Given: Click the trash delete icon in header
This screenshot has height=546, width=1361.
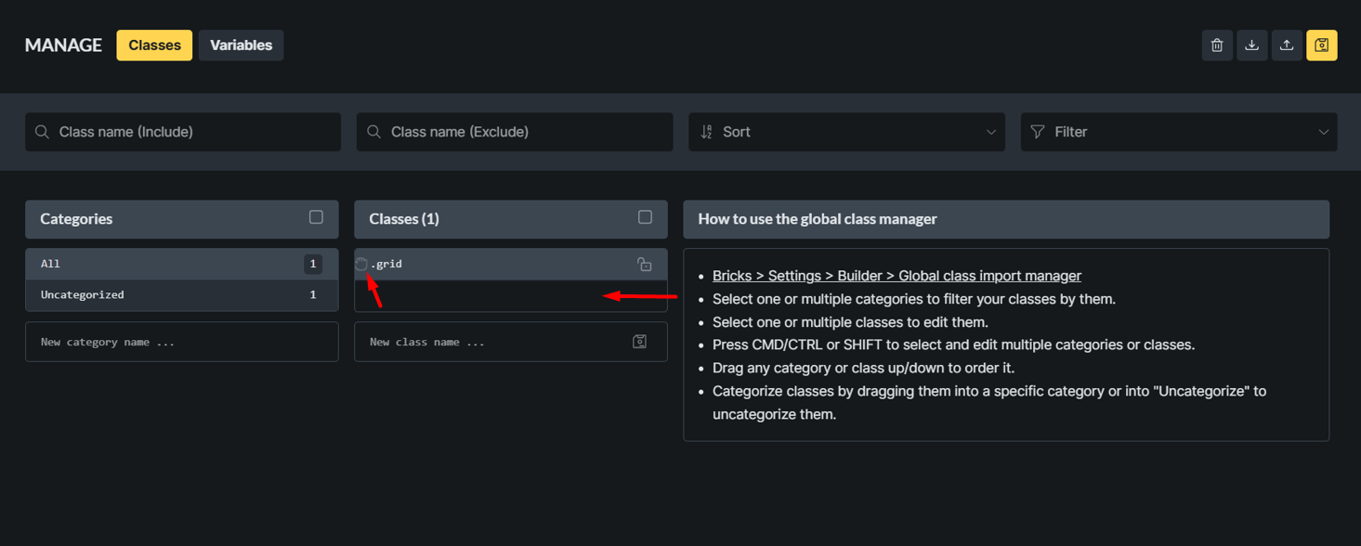Looking at the screenshot, I should (1217, 45).
